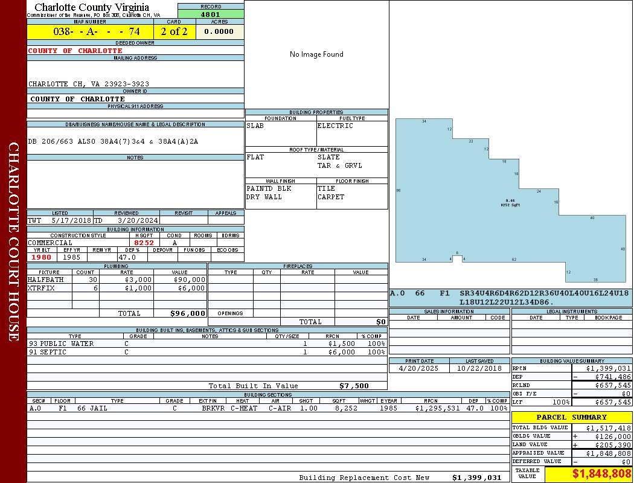Click the card value 2 of 2
Image resolution: width=634 pixels, height=483 pixels.
pyautogui.click(x=175, y=31)
